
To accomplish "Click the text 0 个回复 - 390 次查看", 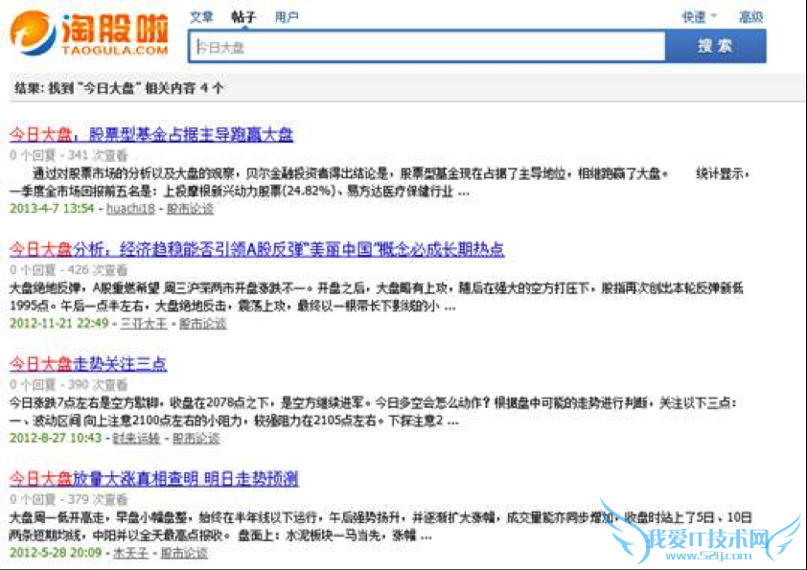I will (x=68, y=384).
